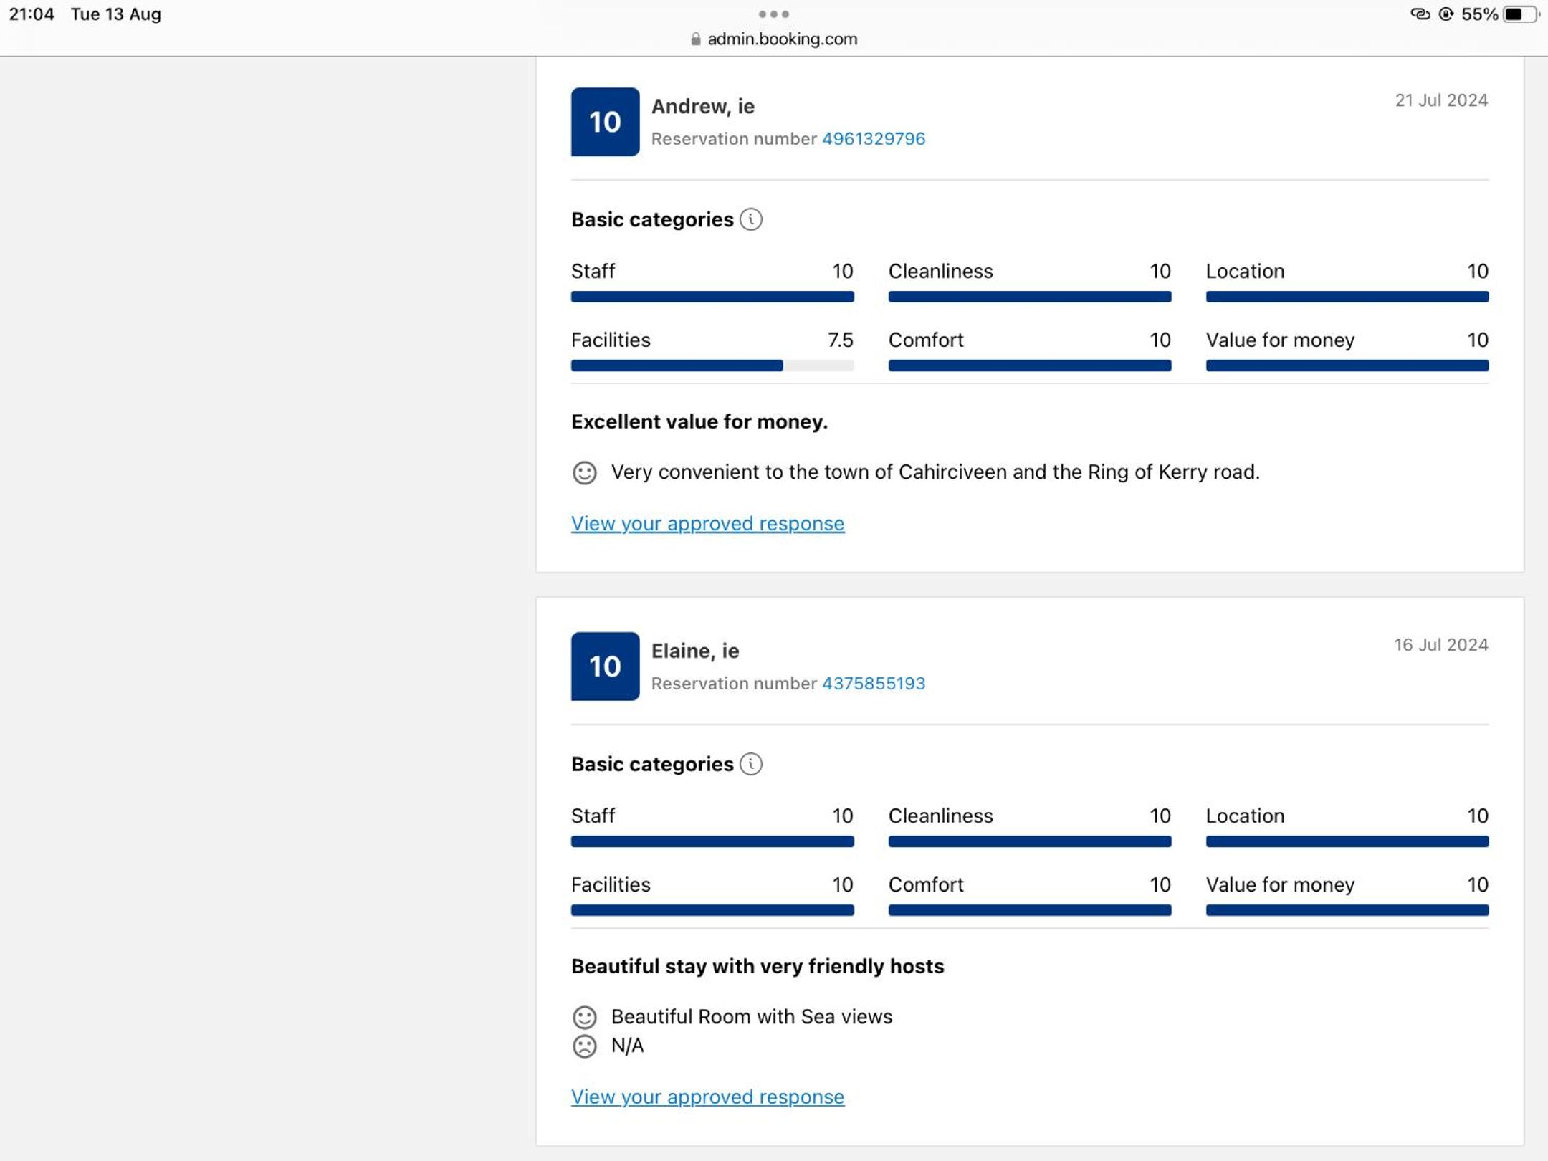View approved response for Elaine's review
This screenshot has width=1548, height=1161.
[x=707, y=1097]
